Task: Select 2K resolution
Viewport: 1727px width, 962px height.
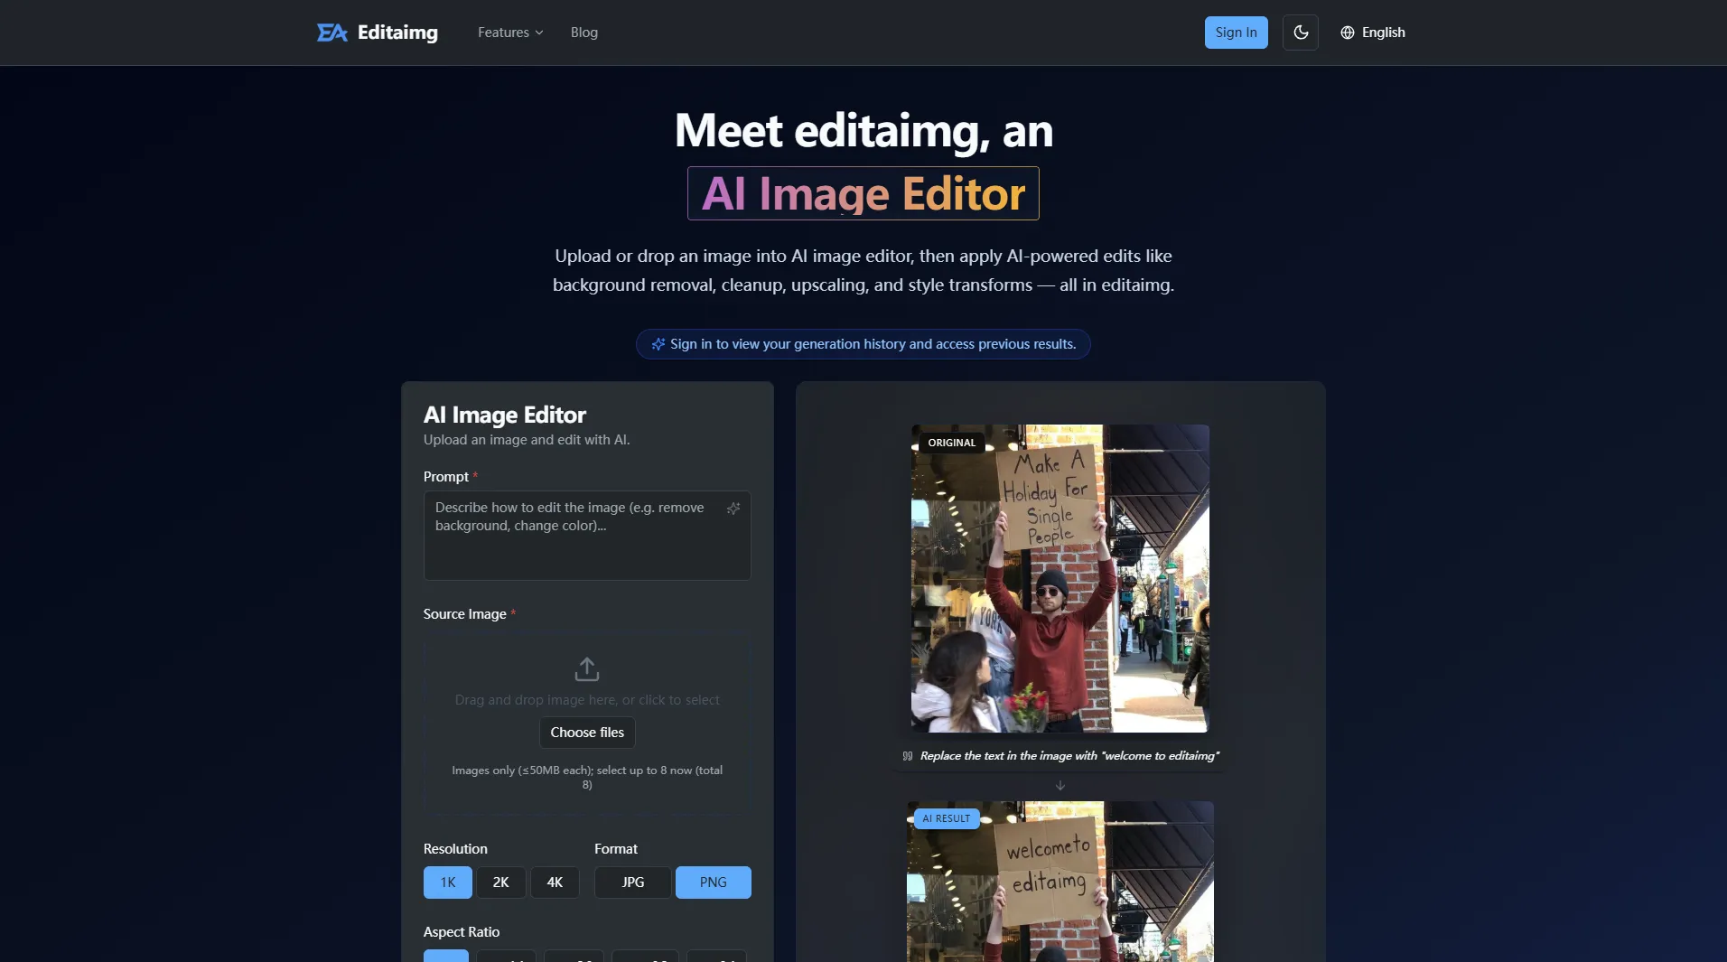Action: tap(501, 883)
